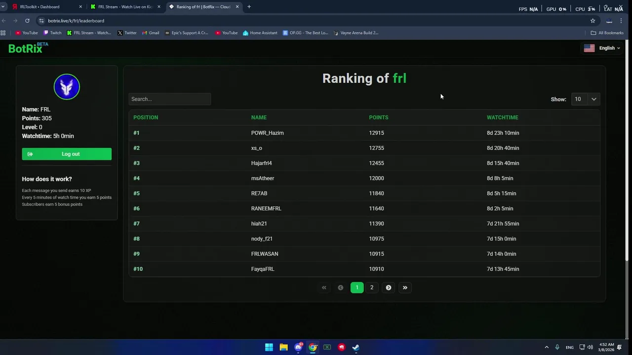632x355 pixels.
Task: Open the Chrome apps grid icon
Action: pos(3,33)
